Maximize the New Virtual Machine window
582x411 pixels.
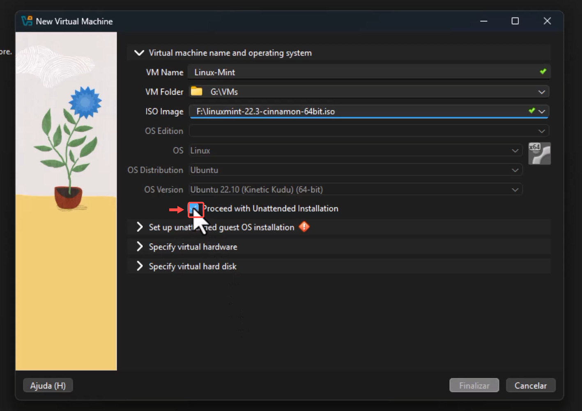[515, 21]
